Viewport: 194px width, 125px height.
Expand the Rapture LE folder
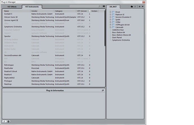[x=110, y=14]
